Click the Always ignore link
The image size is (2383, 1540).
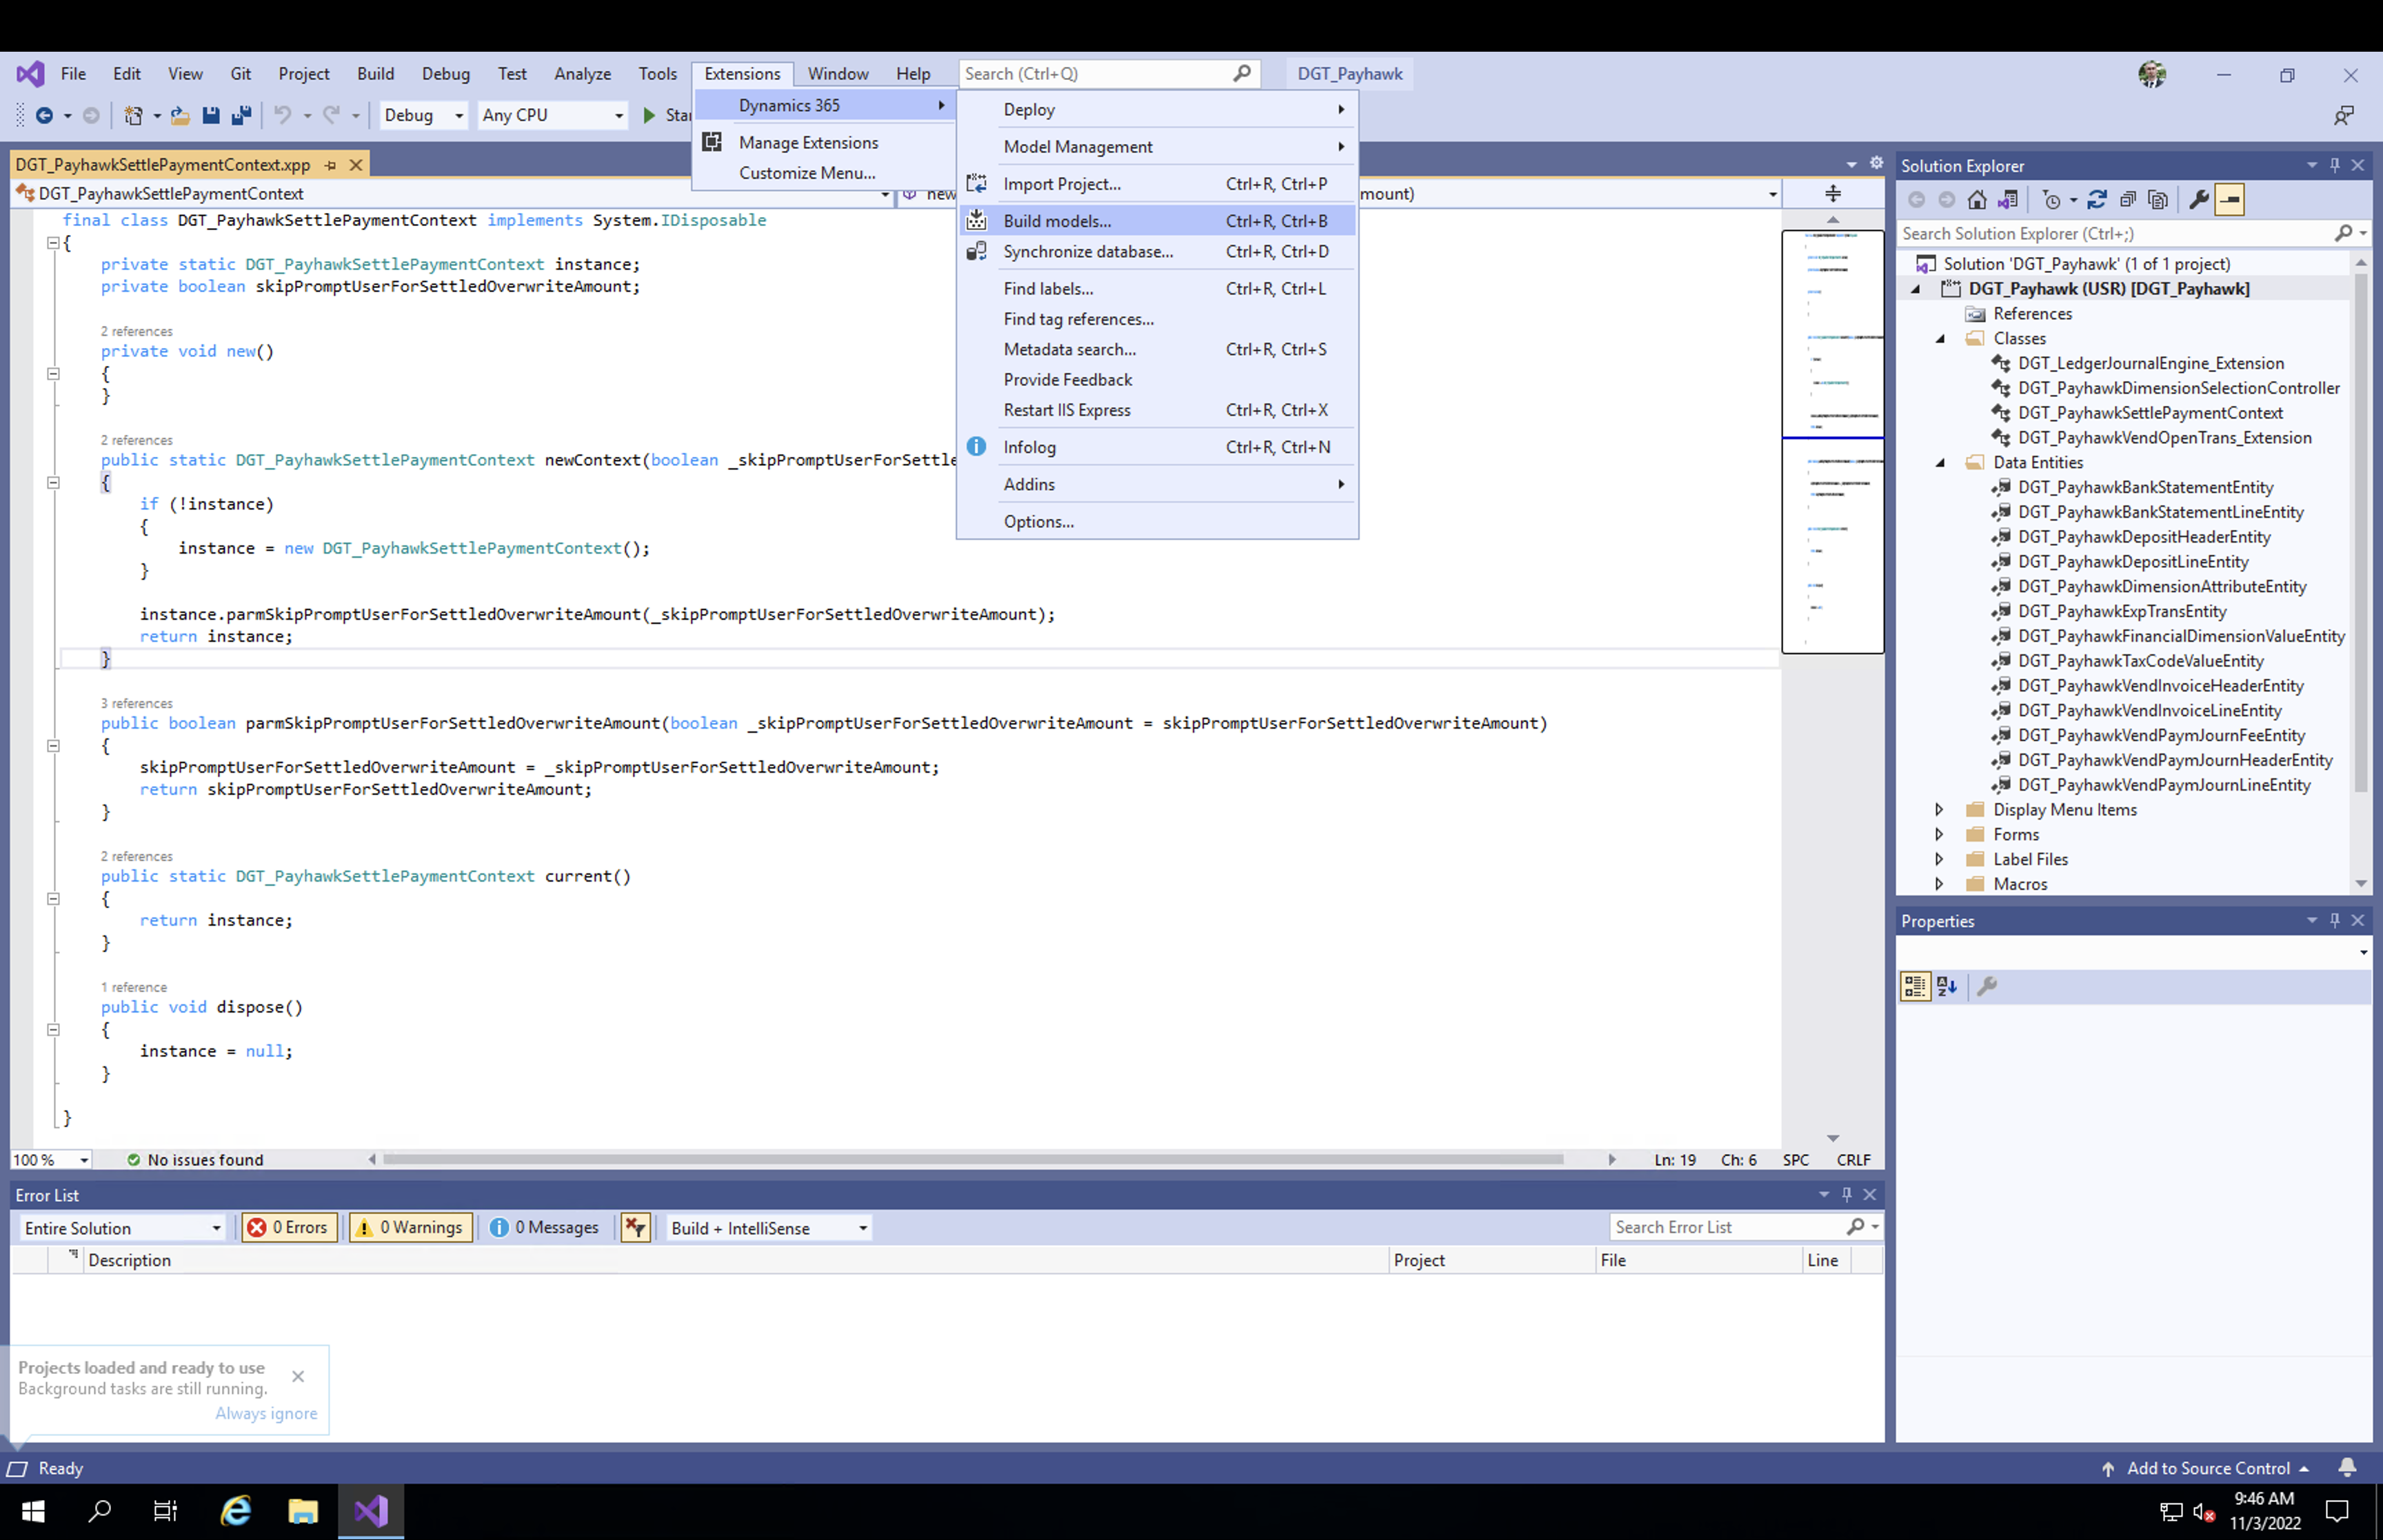[x=266, y=1413]
